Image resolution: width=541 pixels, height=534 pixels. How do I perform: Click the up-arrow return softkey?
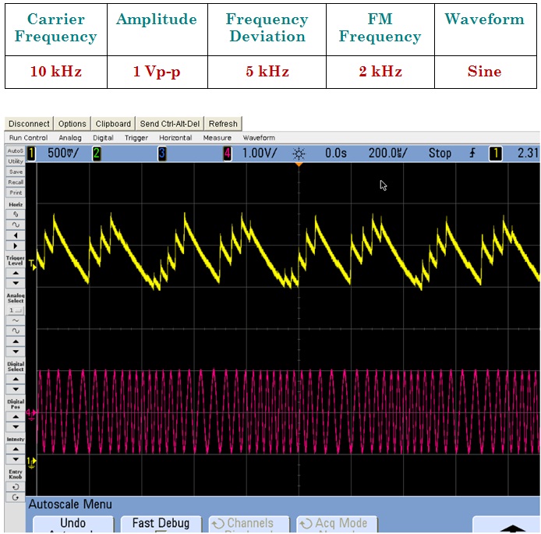pos(507,525)
